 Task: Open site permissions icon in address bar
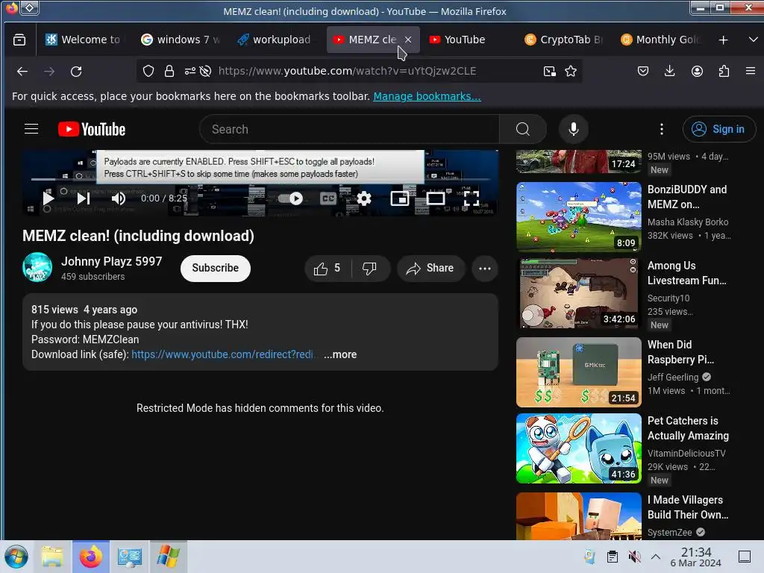[190, 71]
